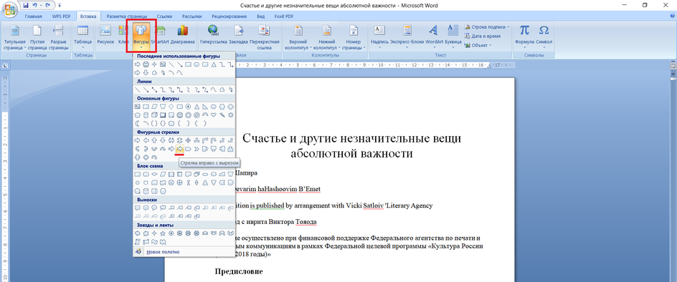Open the Нижний колонтитул dropdown

(327, 37)
